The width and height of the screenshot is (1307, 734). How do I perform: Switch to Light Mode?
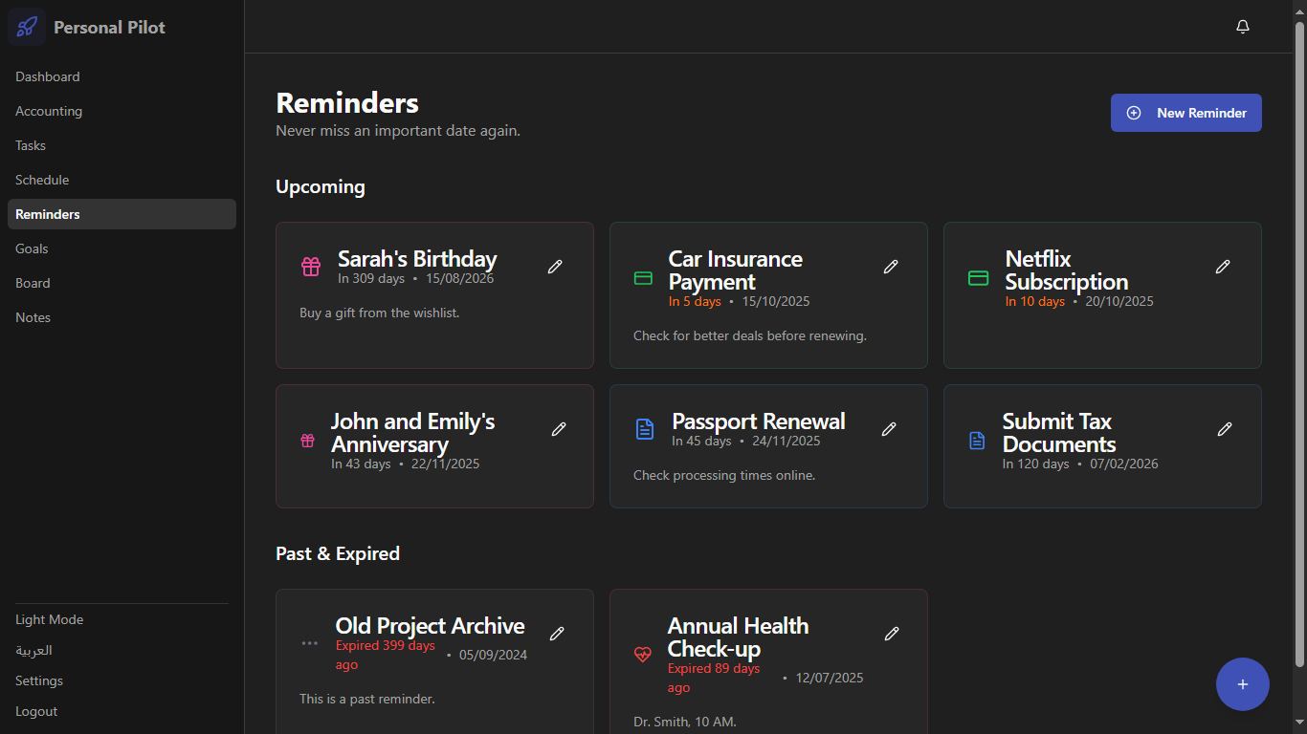tap(50, 619)
